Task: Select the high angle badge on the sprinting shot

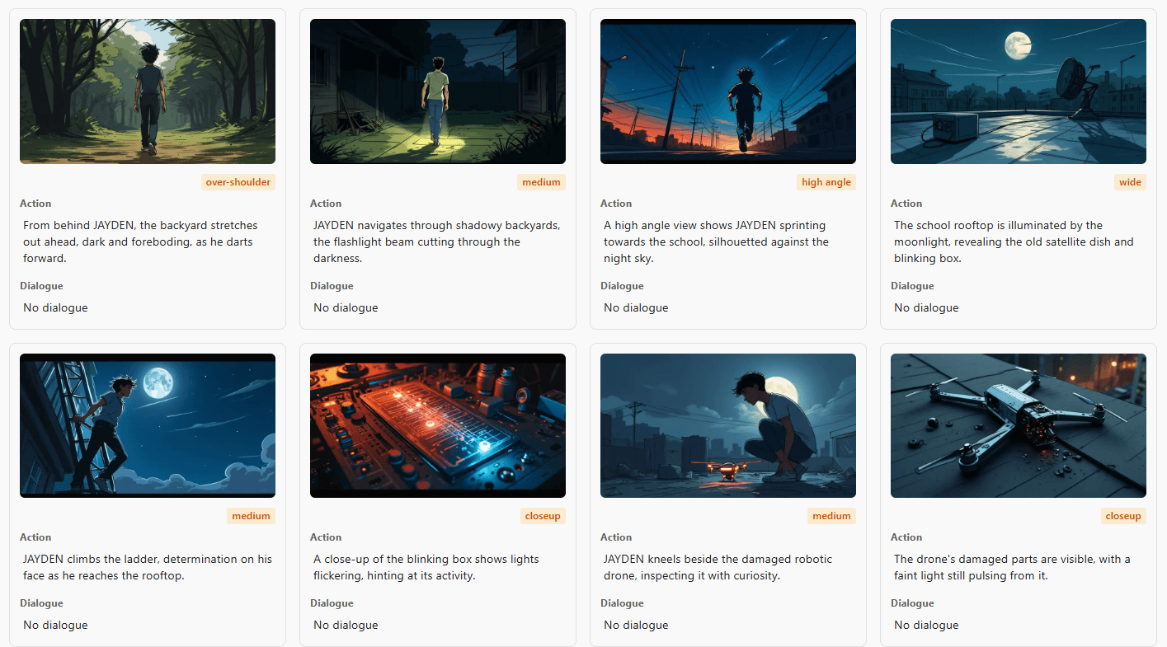Action: [x=826, y=181]
